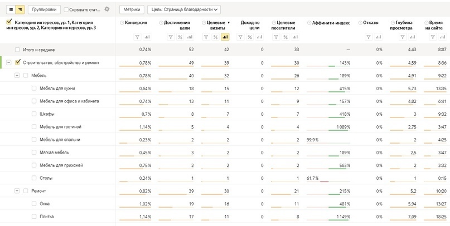Uncheck Строительство, обустройство и ремонт checkbox
The height and width of the screenshot is (226, 450).
(17, 62)
